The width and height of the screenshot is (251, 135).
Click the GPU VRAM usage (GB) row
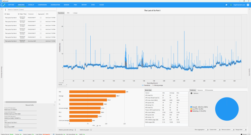click(x=166, y=120)
